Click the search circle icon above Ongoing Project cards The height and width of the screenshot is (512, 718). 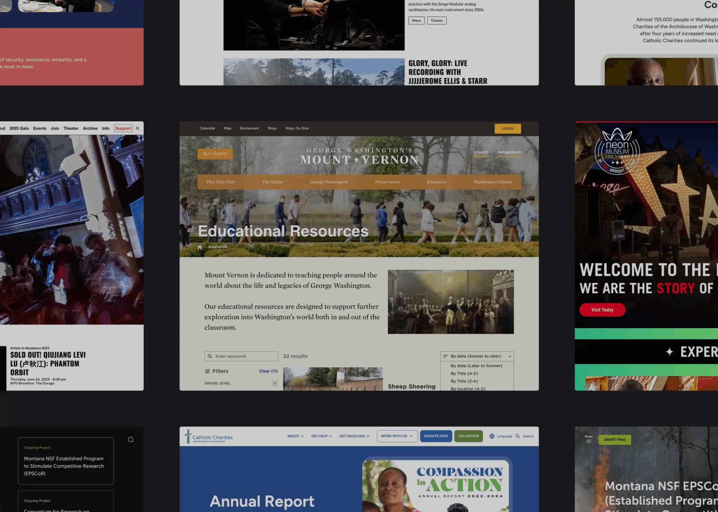(131, 440)
